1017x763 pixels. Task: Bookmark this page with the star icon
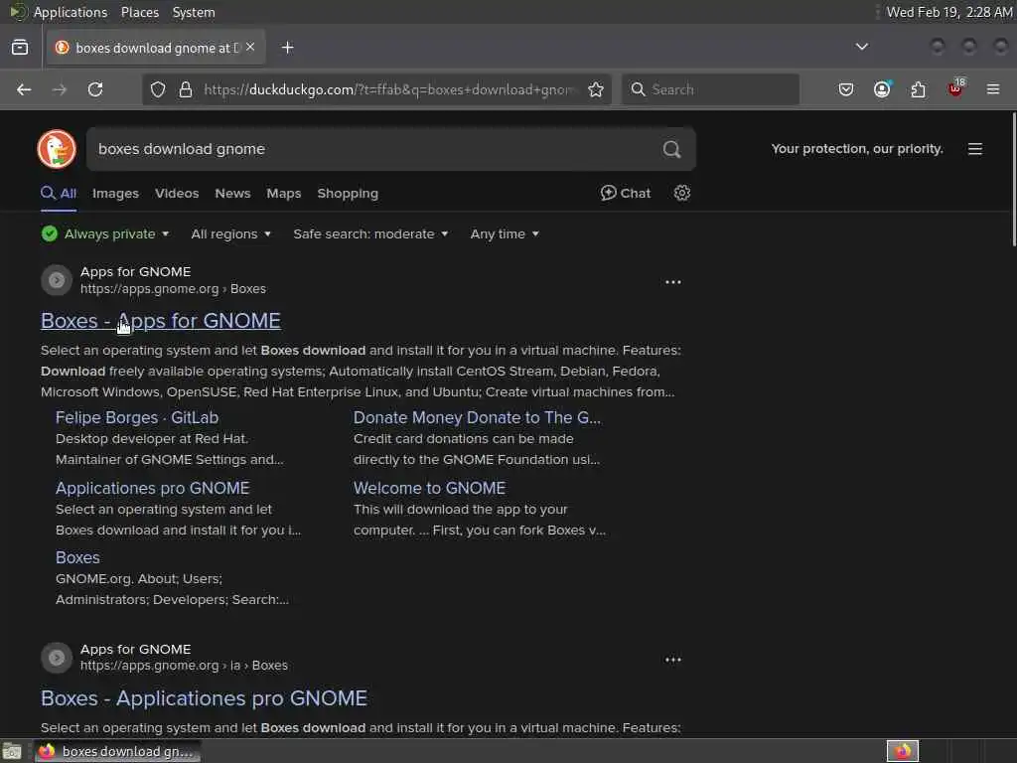tap(596, 89)
